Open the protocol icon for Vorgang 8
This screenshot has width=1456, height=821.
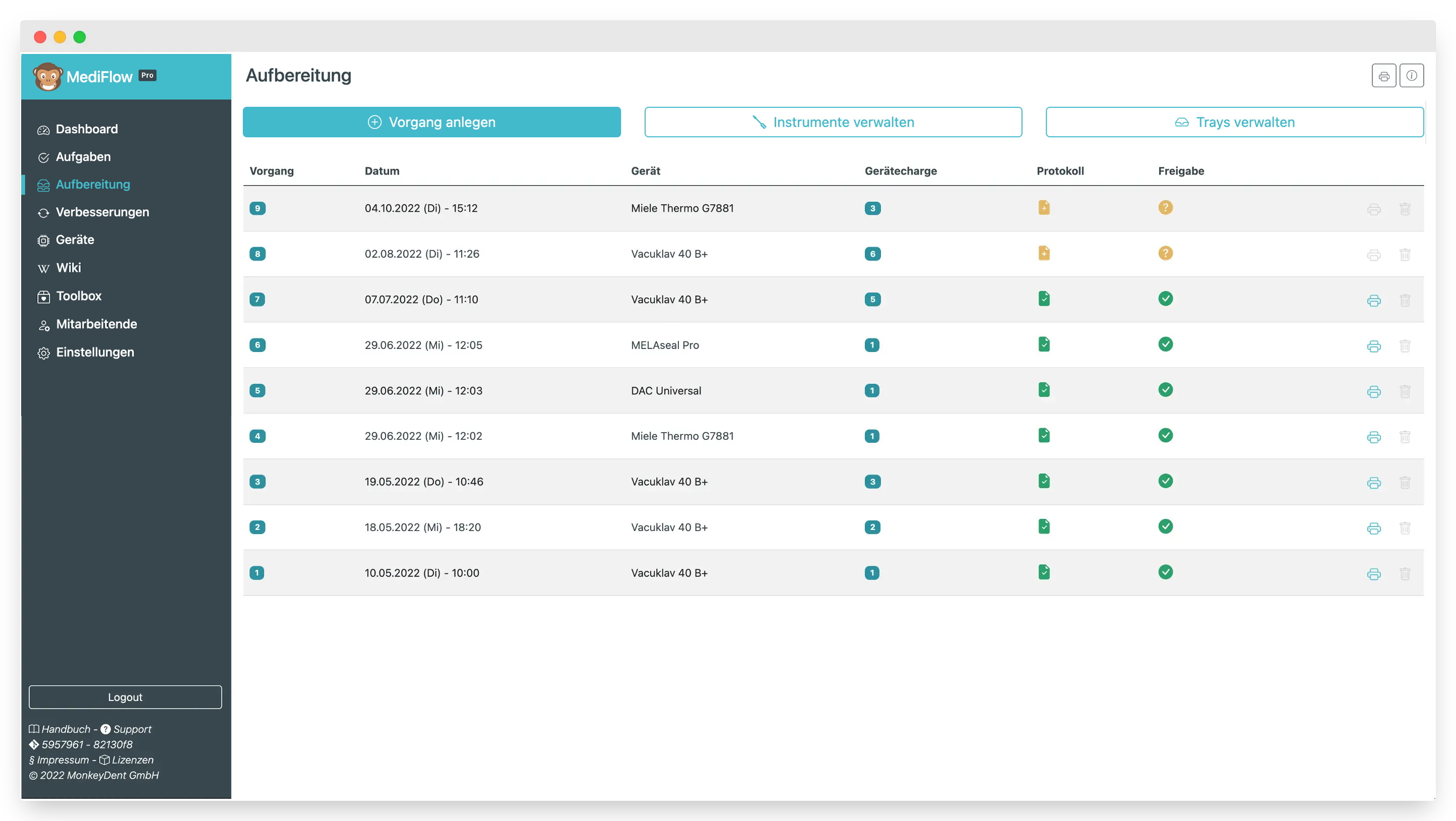pos(1044,253)
